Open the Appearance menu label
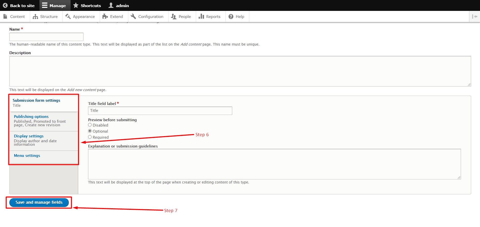The height and width of the screenshot is (227, 480). coord(84,17)
